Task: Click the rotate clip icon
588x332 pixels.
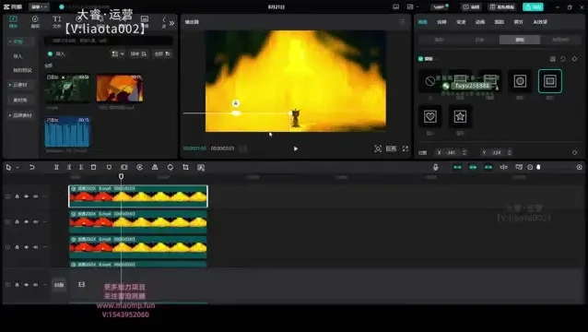Action: (171, 167)
